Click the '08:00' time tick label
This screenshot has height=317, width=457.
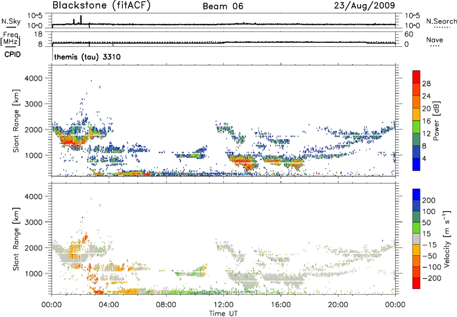[x=166, y=305]
